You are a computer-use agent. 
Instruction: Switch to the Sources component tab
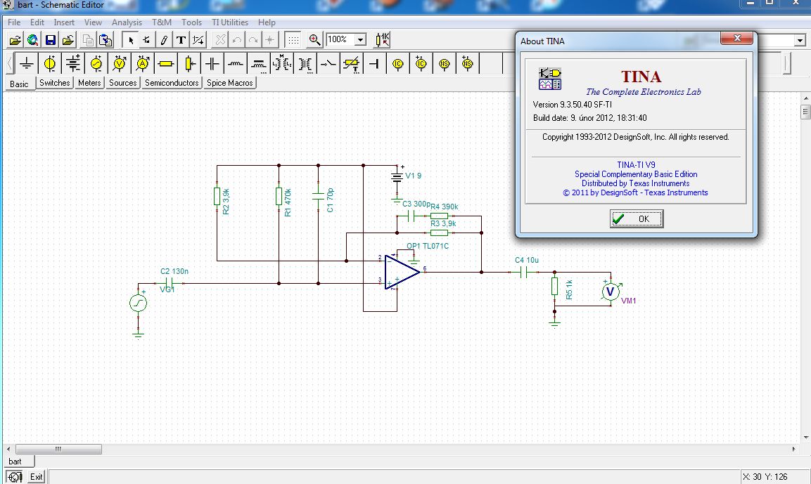pos(122,83)
